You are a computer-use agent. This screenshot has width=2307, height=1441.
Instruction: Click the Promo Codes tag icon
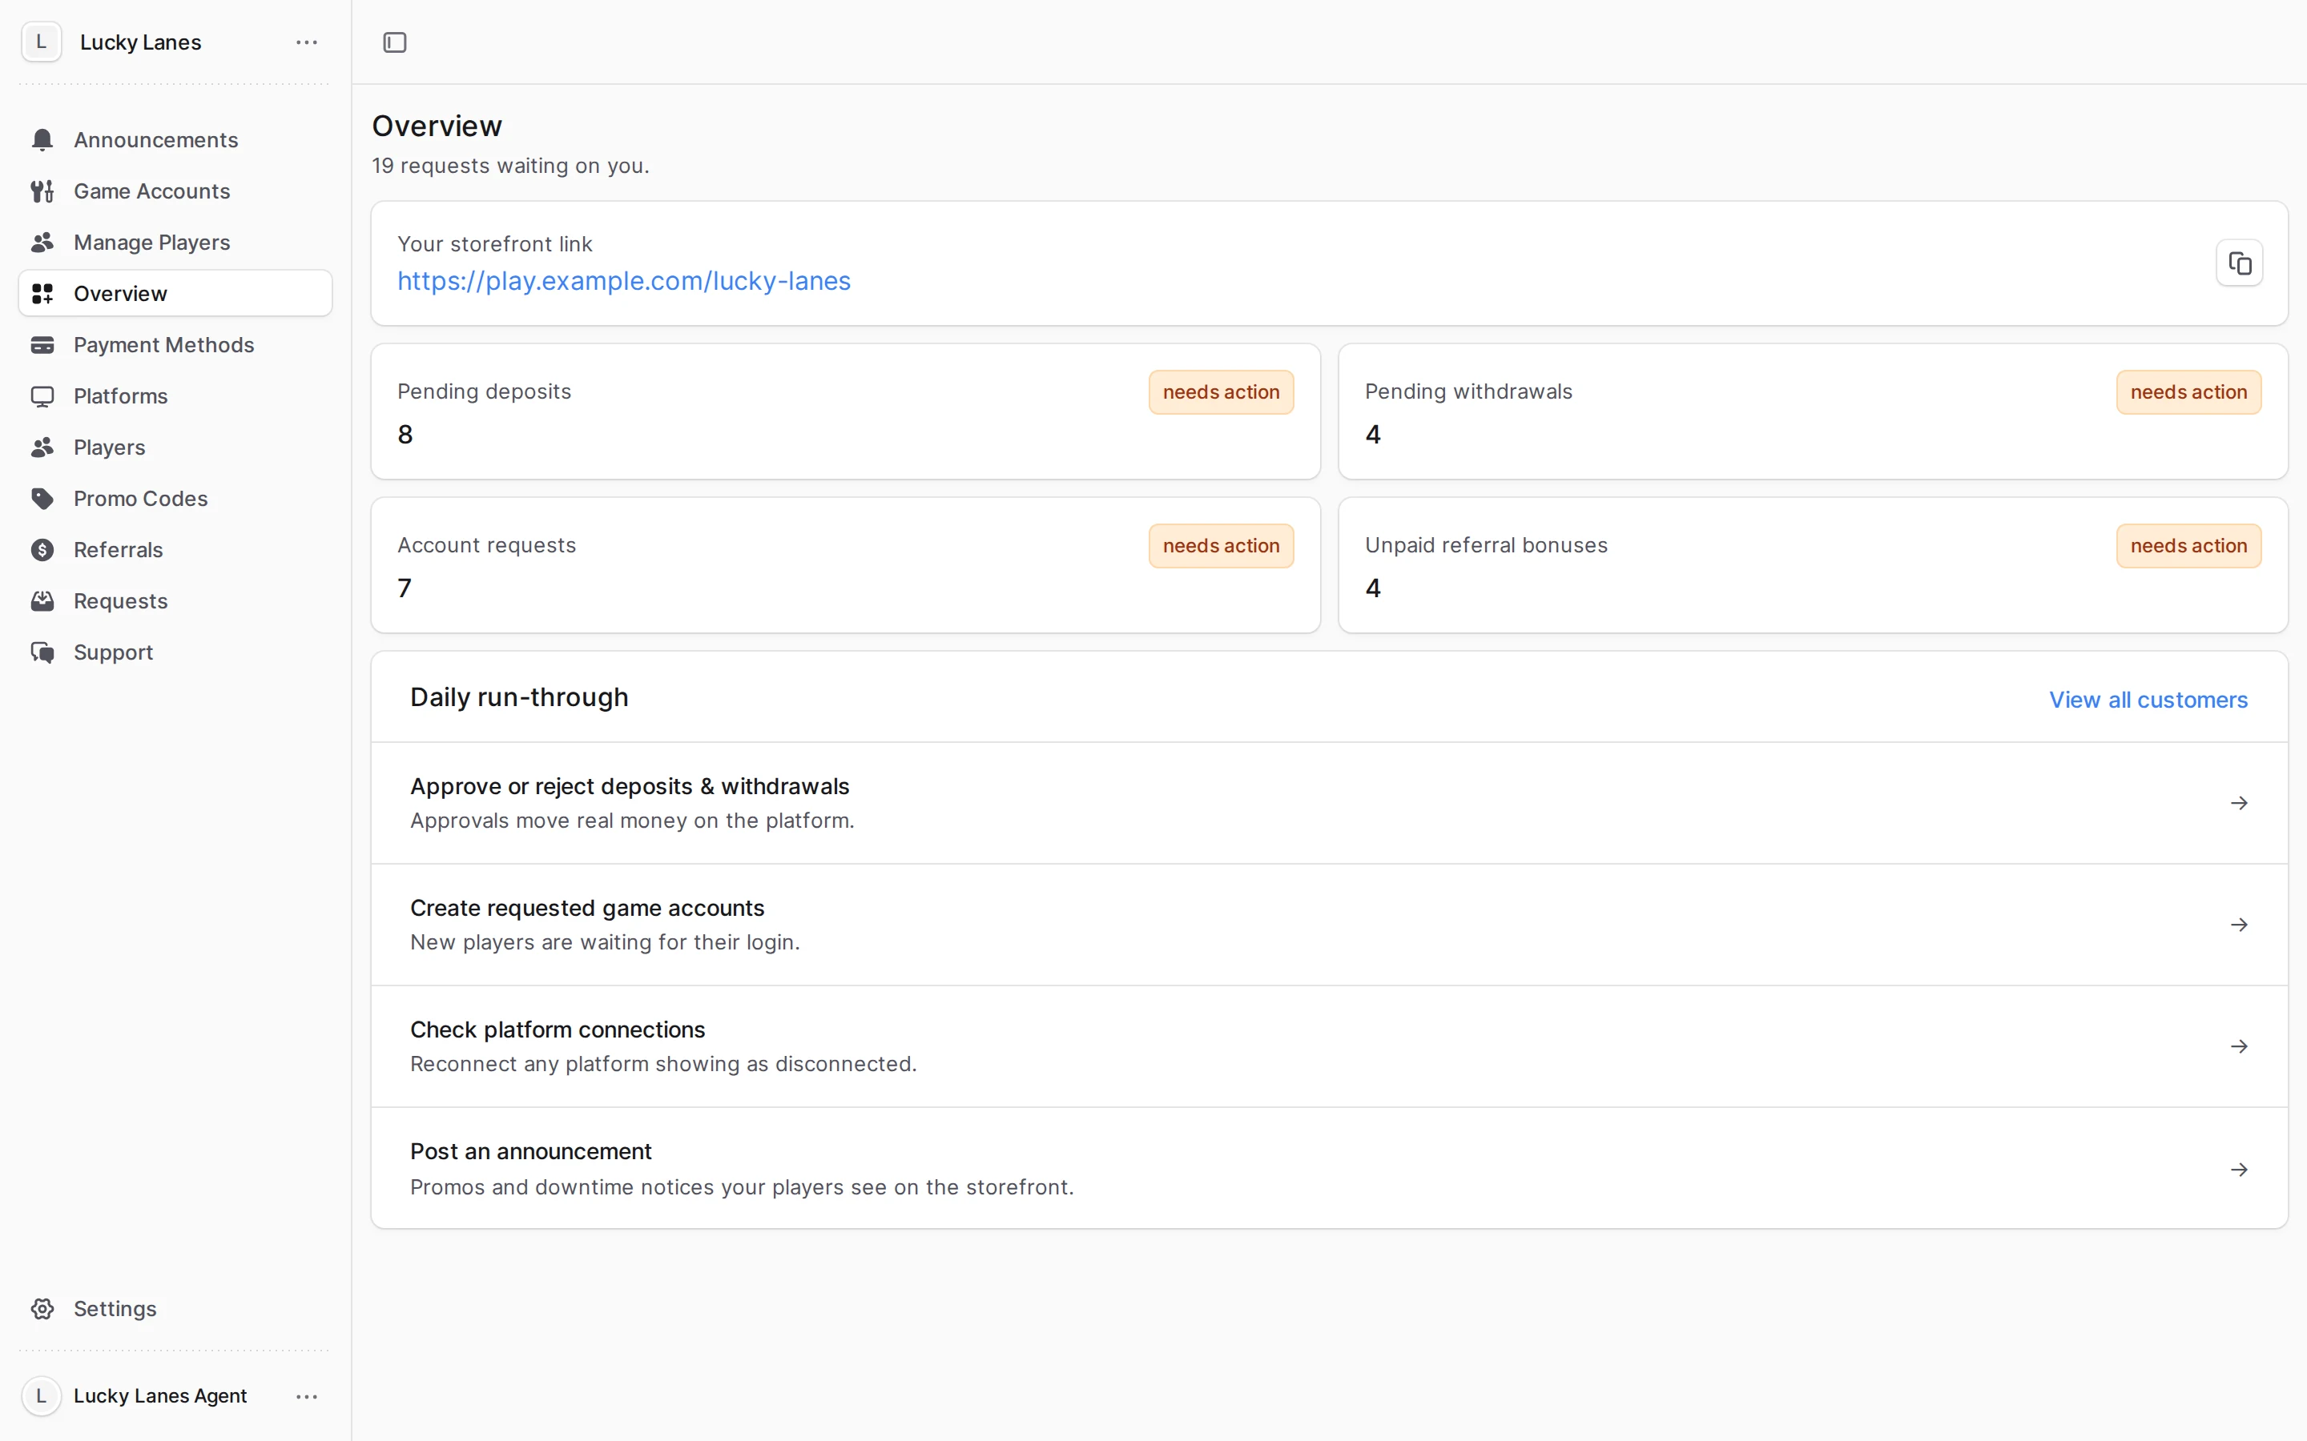tap(42, 499)
